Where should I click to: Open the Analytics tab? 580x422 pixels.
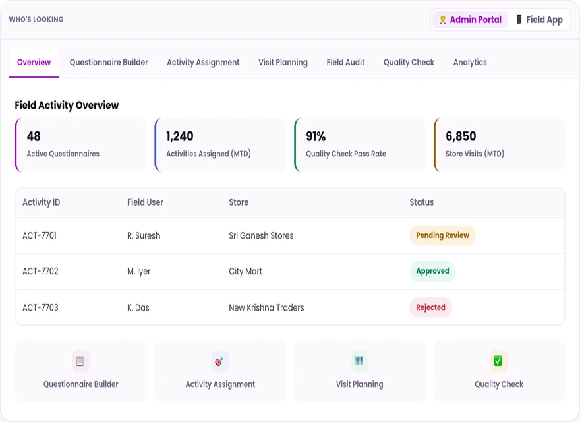pos(470,62)
